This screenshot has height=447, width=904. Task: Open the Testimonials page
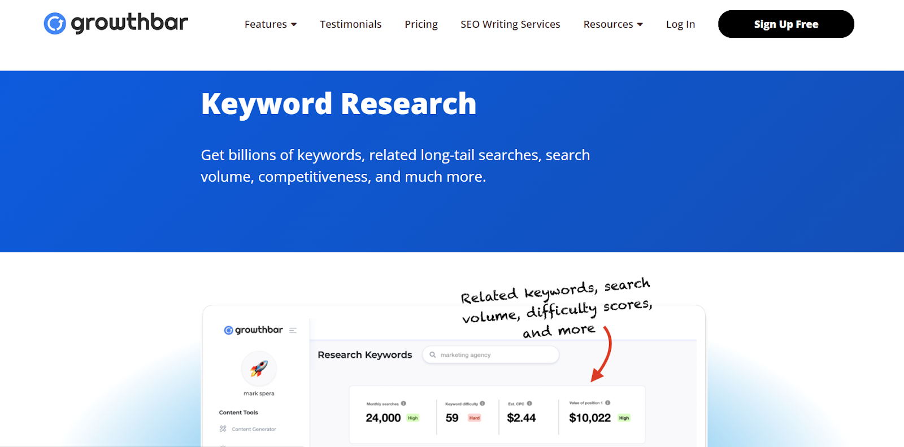350,24
